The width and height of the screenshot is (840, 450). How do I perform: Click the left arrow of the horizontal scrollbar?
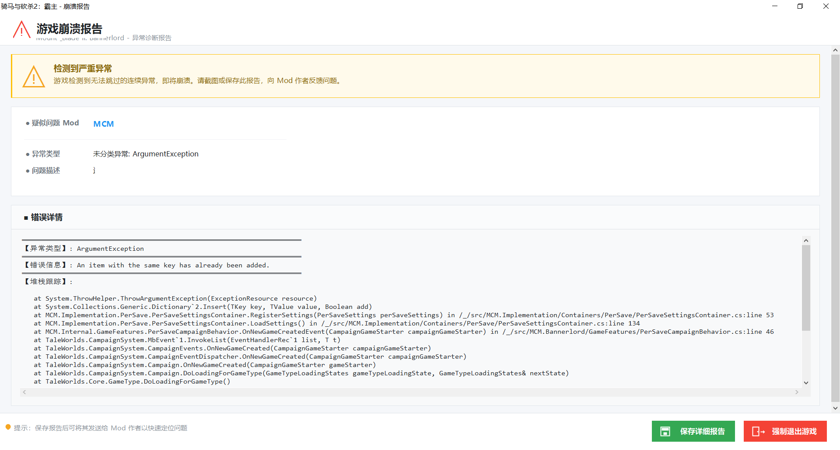24,392
